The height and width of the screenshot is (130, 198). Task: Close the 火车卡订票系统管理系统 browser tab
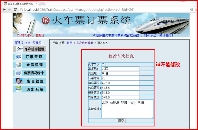pyautogui.click(x=36, y=4)
